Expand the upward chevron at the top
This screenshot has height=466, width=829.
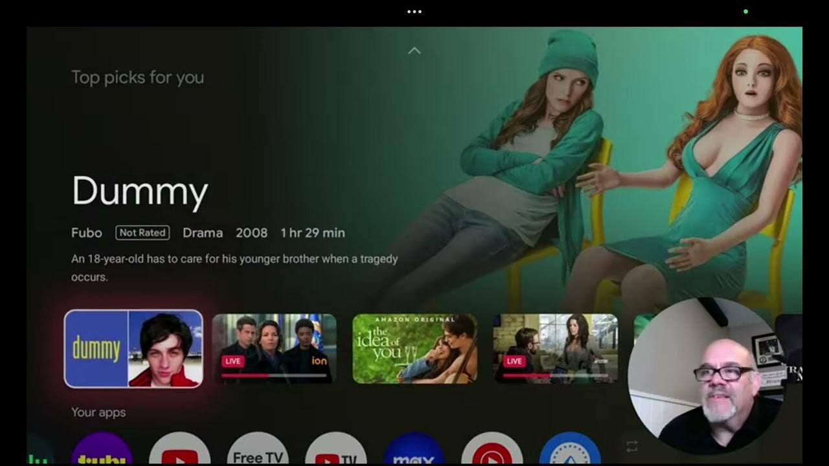(414, 50)
